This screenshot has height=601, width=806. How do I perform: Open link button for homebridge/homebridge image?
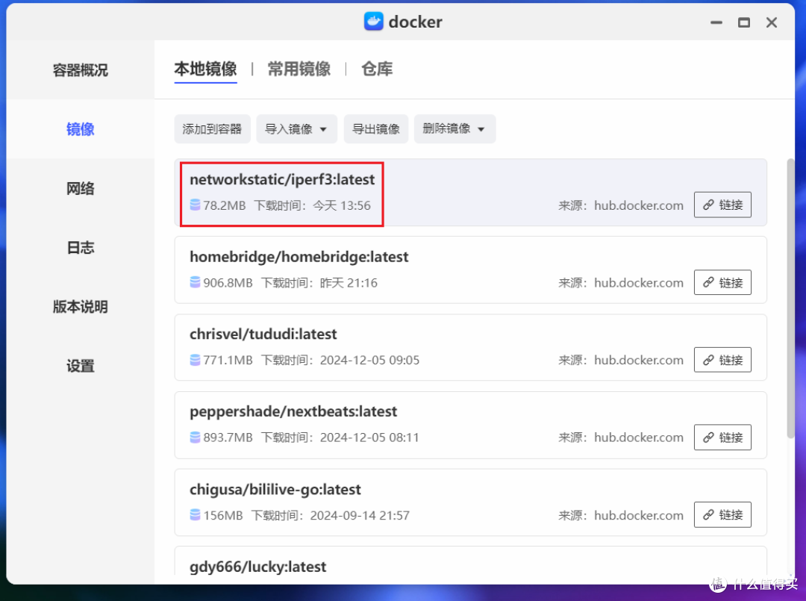722,282
